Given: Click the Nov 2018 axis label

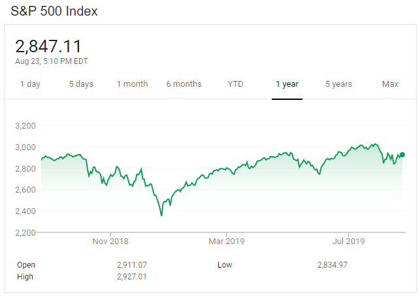Looking at the screenshot, I should pyautogui.click(x=110, y=242).
